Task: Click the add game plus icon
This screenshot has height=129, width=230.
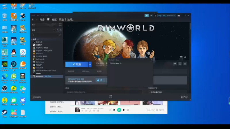Action: tap(33, 97)
